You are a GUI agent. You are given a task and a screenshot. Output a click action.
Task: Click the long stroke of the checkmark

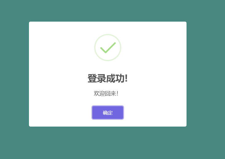[110, 48]
